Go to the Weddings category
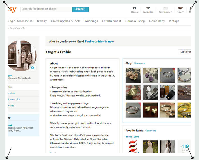 click(91, 21)
